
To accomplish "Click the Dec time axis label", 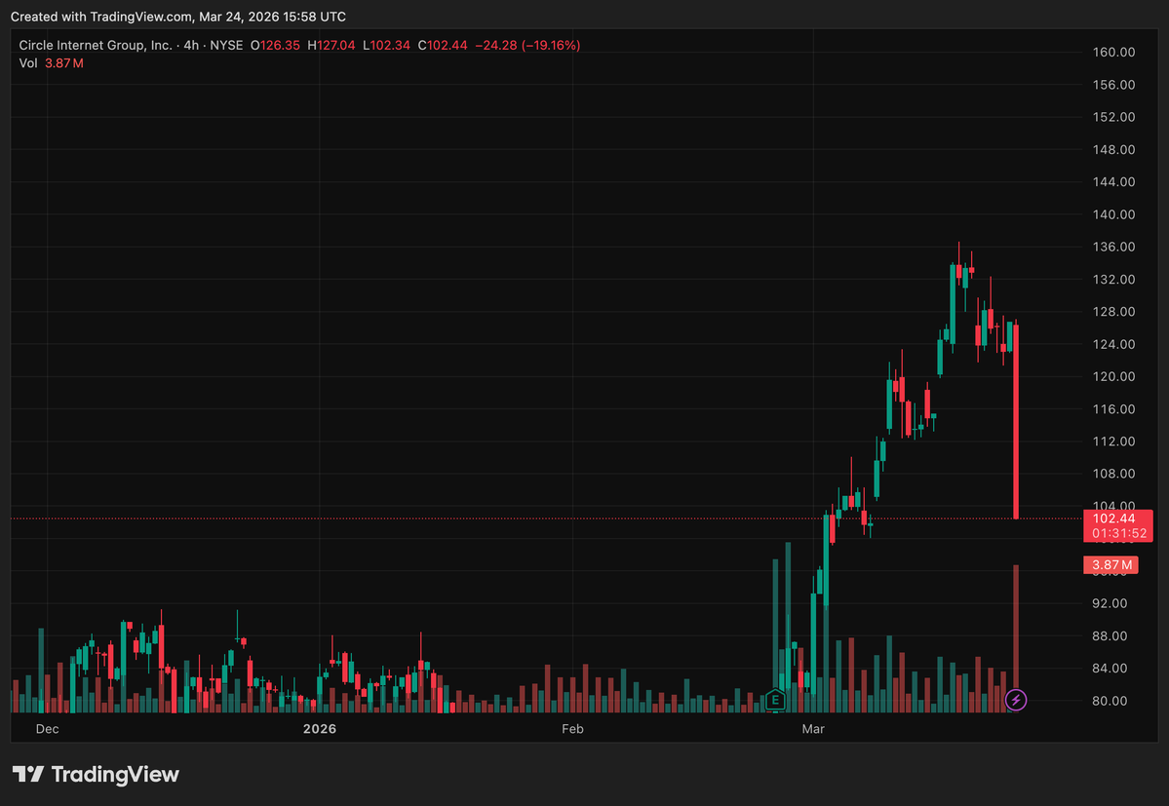I will point(47,729).
